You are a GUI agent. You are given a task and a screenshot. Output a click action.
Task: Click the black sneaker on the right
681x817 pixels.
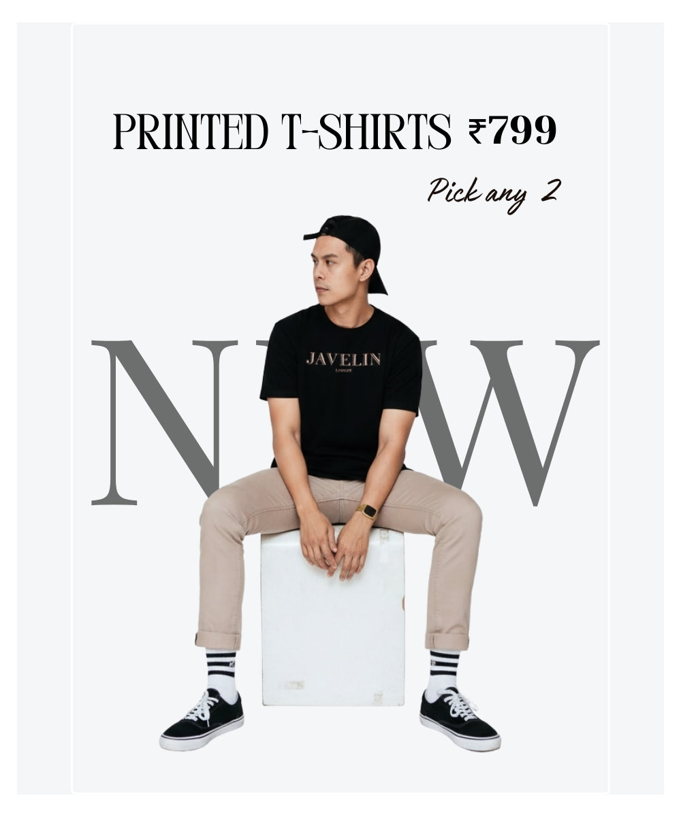pos(459,719)
